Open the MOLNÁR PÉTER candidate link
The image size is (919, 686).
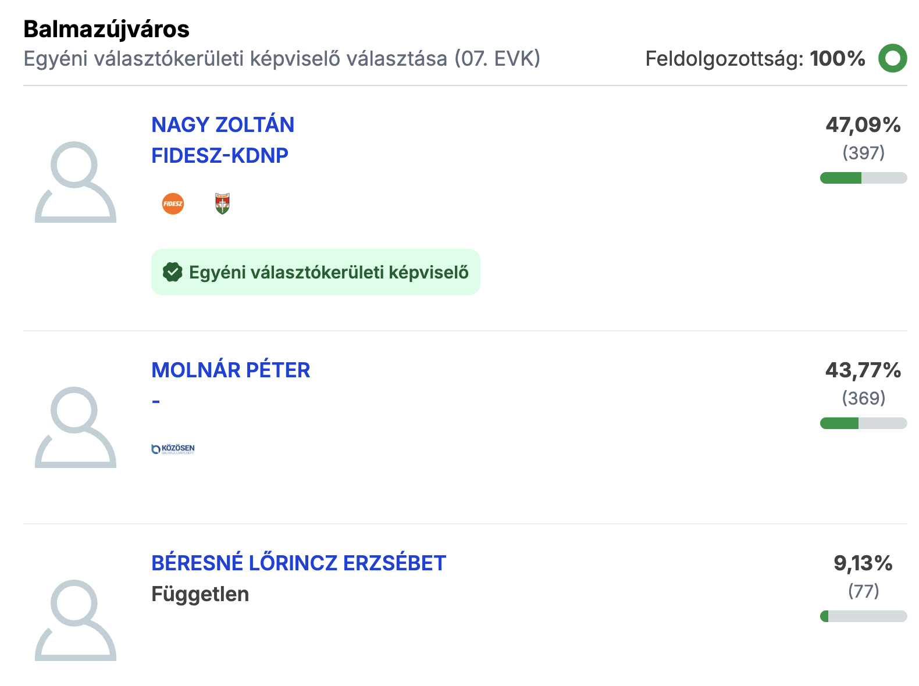point(230,370)
